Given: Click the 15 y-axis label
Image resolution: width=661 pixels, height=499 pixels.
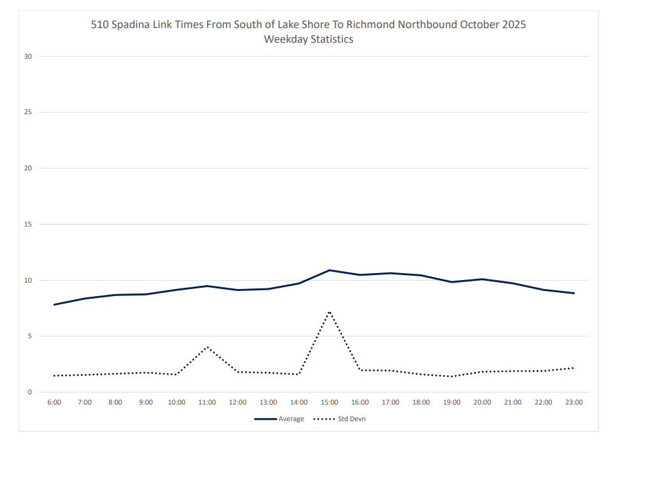Looking at the screenshot, I should click(x=27, y=224).
